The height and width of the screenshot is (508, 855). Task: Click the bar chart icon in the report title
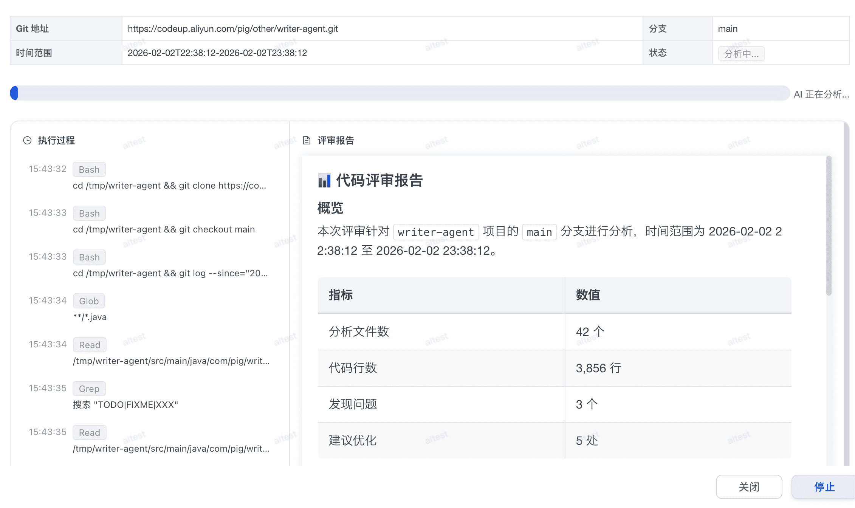point(324,180)
